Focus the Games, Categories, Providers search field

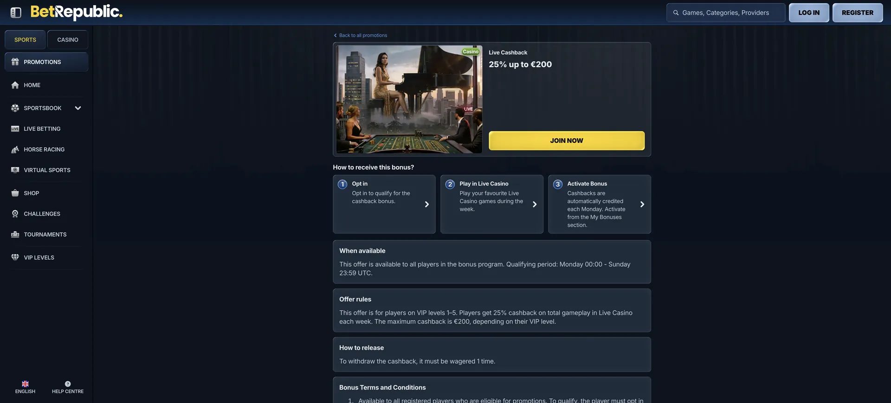pos(726,13)
